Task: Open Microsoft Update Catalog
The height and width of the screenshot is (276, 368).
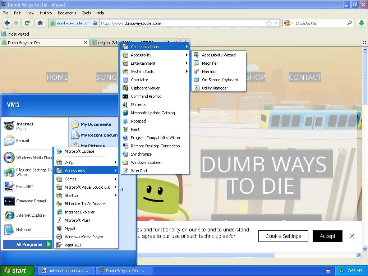Action: point(155,113)
